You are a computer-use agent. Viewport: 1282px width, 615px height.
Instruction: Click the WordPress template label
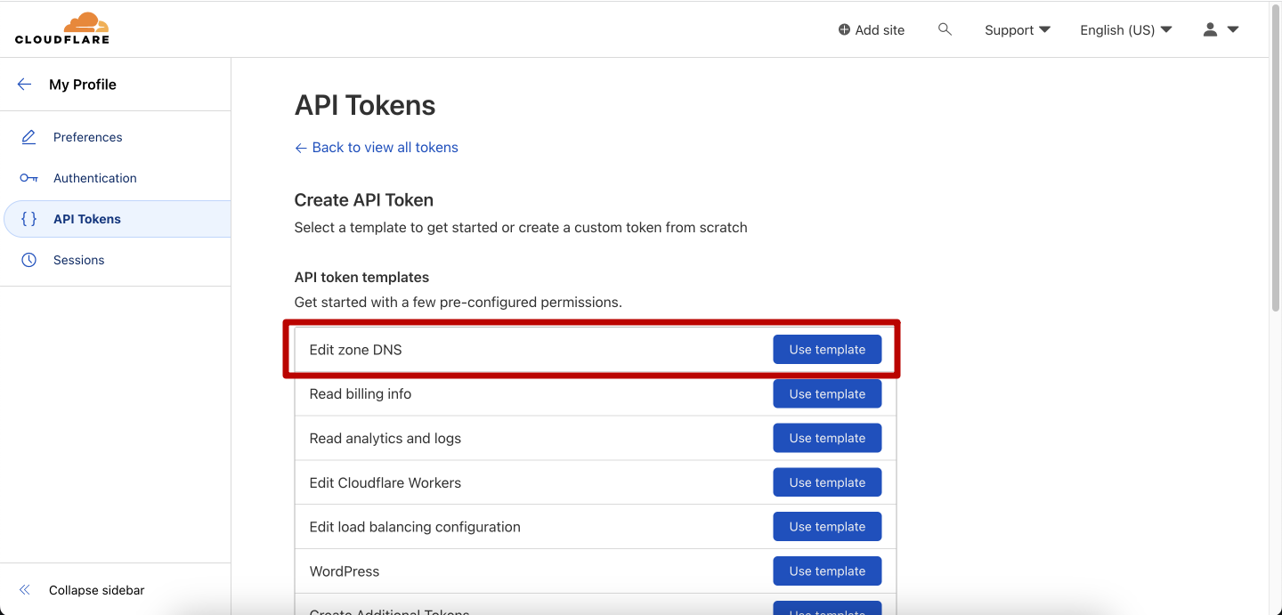coord(345,571)
